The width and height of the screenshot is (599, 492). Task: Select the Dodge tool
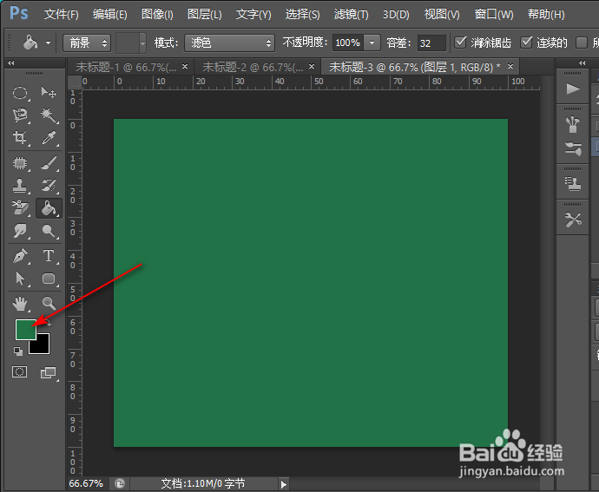[x=49, y=231]
